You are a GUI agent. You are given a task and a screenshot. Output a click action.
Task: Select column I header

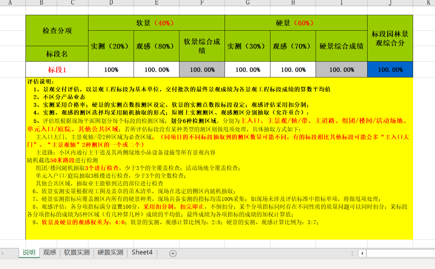point(341,3)
